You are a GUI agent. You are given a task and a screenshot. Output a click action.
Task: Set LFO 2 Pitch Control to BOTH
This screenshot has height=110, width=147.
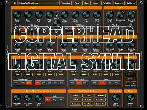[x=85, y=83]
